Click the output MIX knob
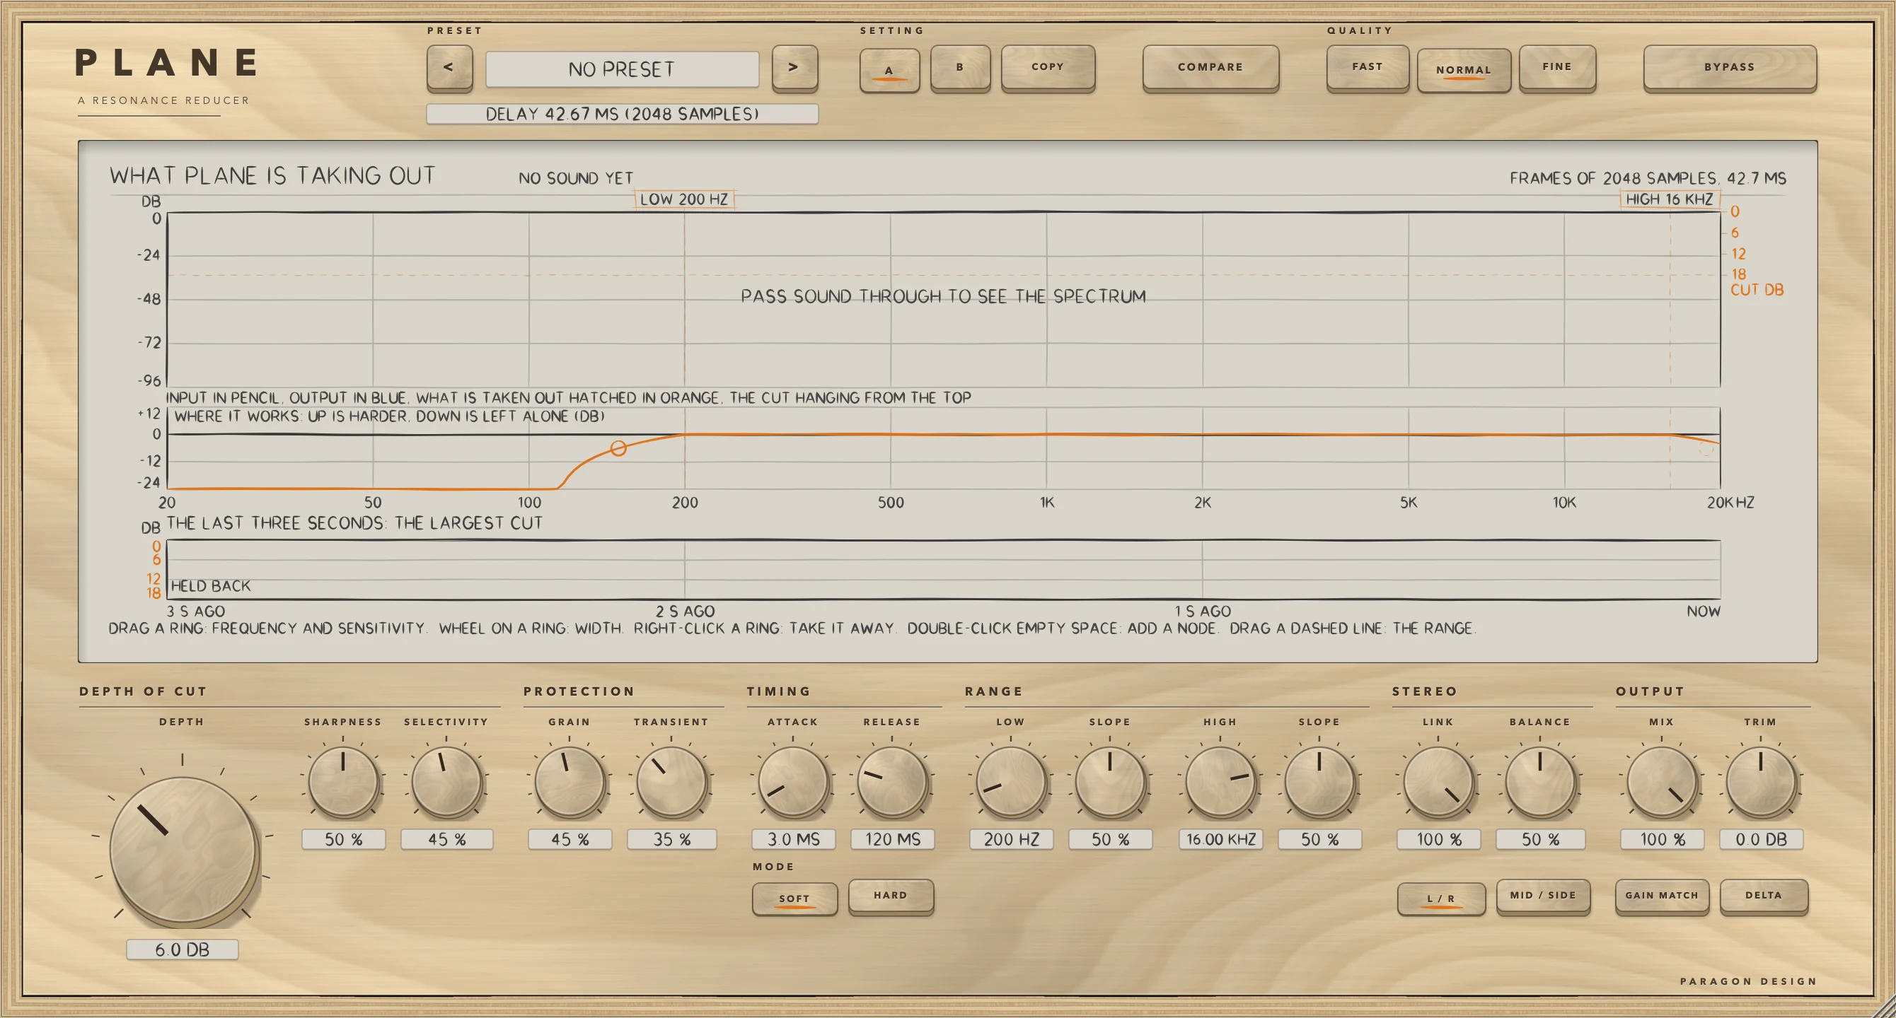 [x=1662, y=782]
